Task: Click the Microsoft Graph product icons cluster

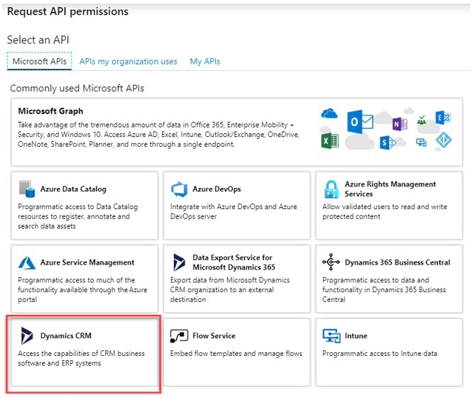Action: tap(385, 129)
